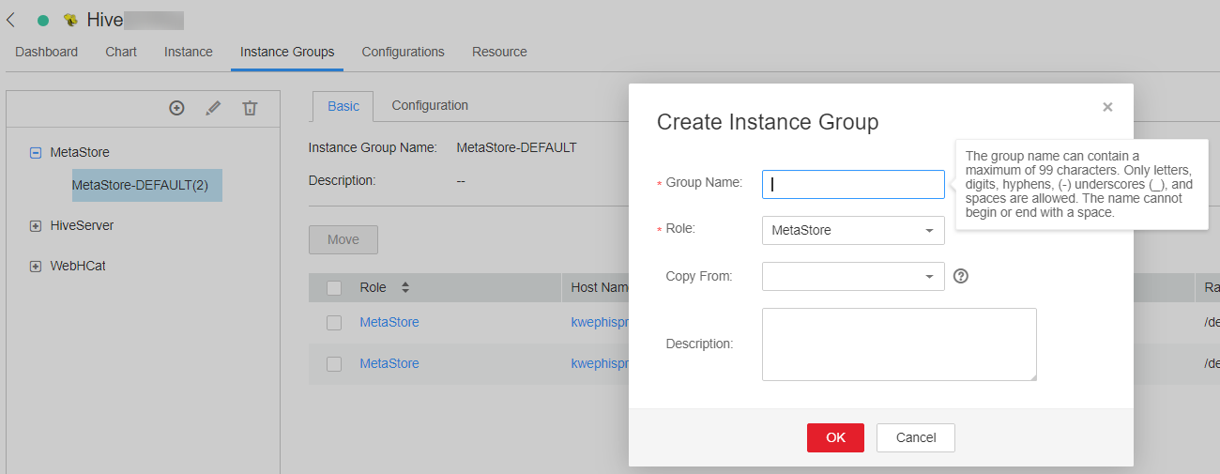Check the first MetaStore row checkbox
1220x474 pixels.
334,323
